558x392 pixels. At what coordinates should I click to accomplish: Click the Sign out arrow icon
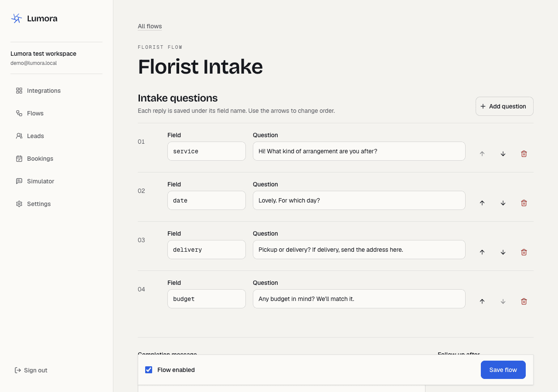click(18, 370)
